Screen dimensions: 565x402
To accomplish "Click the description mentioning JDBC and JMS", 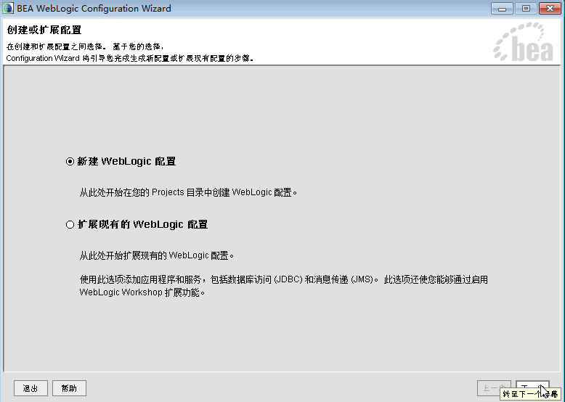I will point(283,279).
